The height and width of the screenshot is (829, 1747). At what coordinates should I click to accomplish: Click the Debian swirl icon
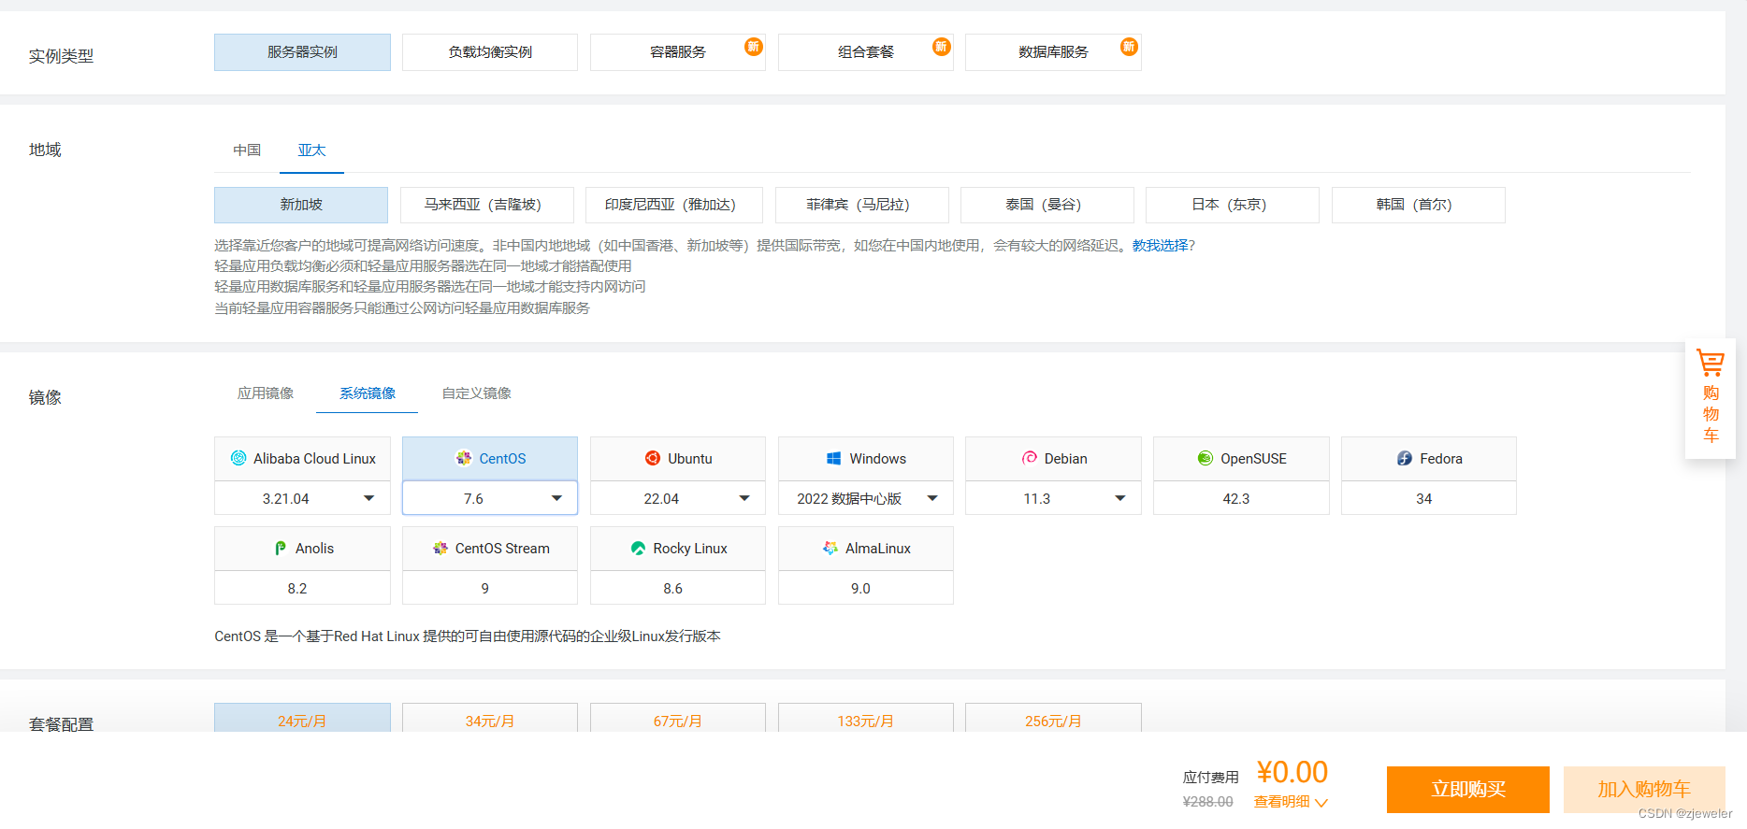tap(1030, 458)
